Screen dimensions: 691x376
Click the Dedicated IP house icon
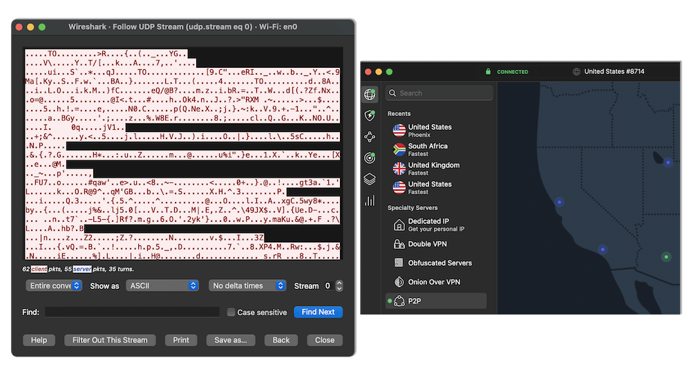coord(399,225)
